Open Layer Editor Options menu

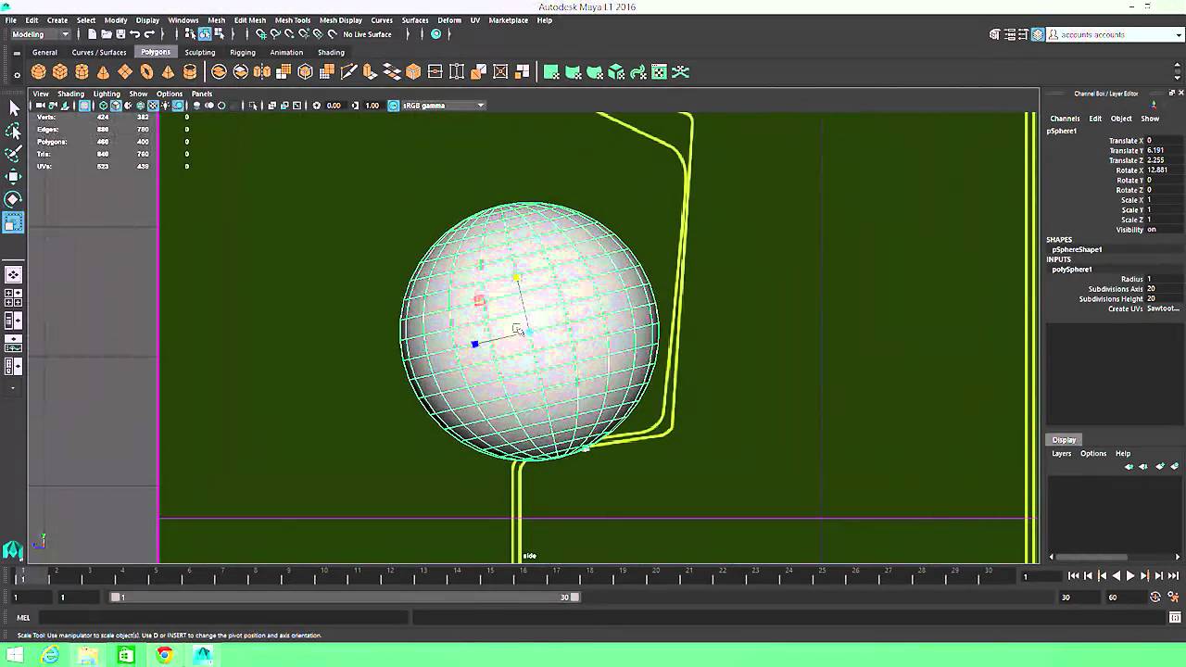coord(1093,454)
